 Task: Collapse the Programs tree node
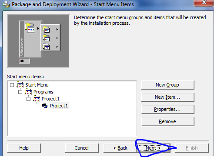(x=20, y=92)
